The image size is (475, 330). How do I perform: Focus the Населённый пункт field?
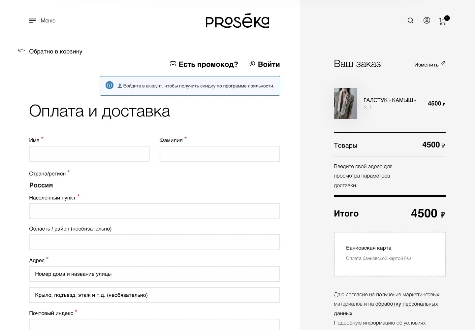(x=154, y=211)
